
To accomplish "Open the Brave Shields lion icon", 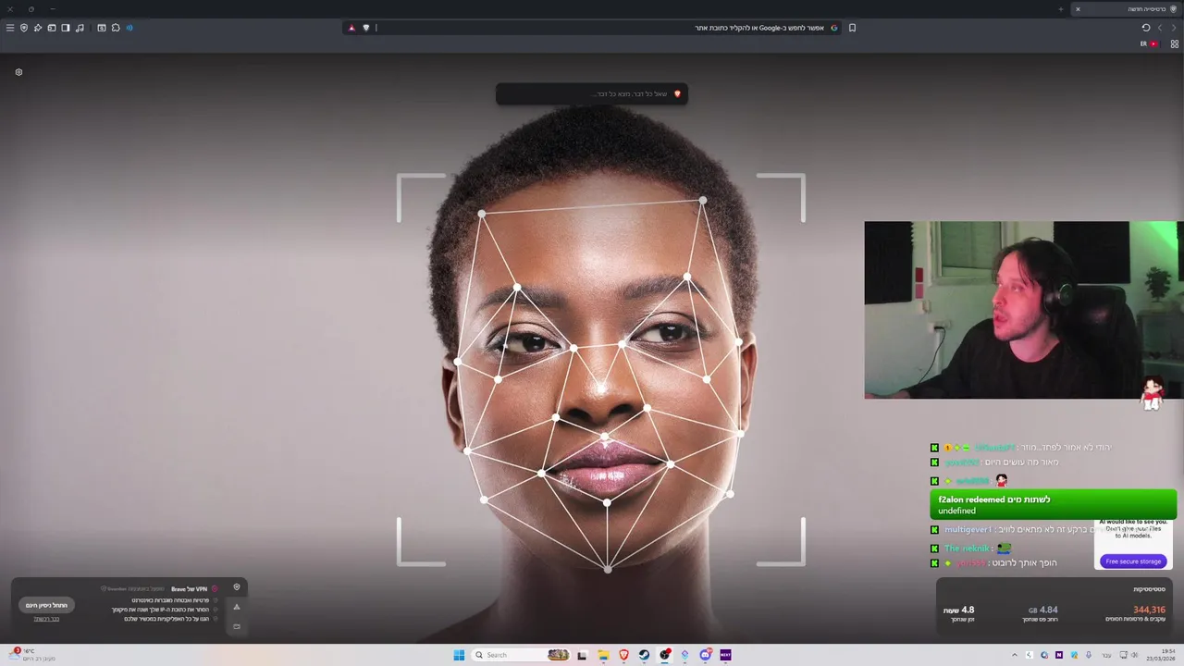I will coord(366,28).
